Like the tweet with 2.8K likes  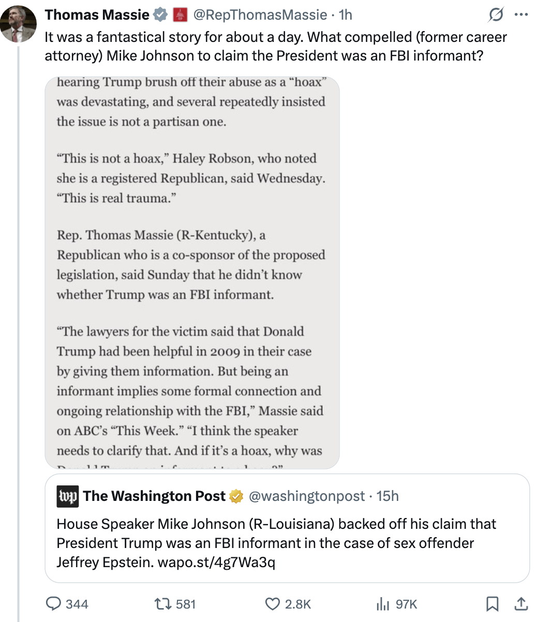(288, 604)
